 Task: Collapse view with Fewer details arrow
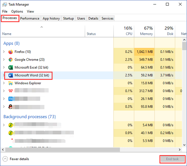pyautogui.click(x=5, y=159)
